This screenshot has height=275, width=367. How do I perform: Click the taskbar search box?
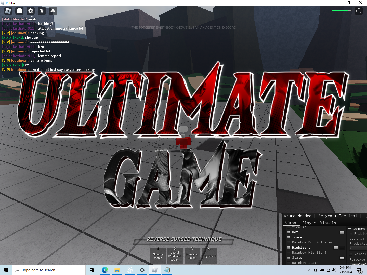tap(49, 270)
